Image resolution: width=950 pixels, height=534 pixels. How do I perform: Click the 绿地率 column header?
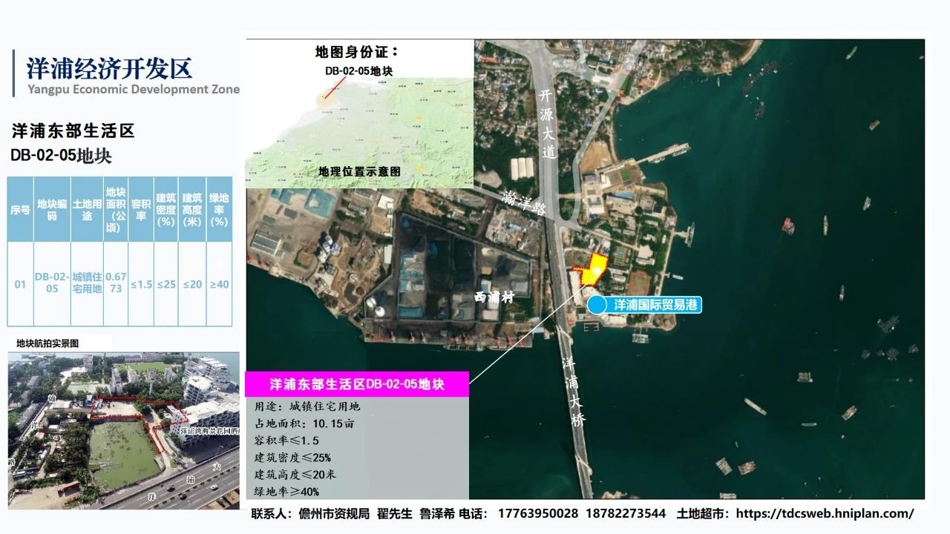coord(219,210)
